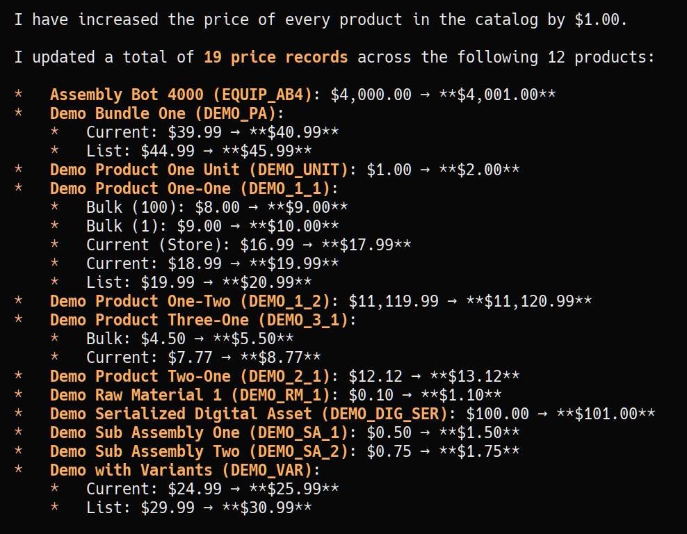Click the Demo Product Three-One heading

149,320
